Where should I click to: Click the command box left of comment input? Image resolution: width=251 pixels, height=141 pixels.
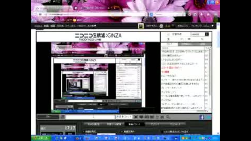(48, 117)
